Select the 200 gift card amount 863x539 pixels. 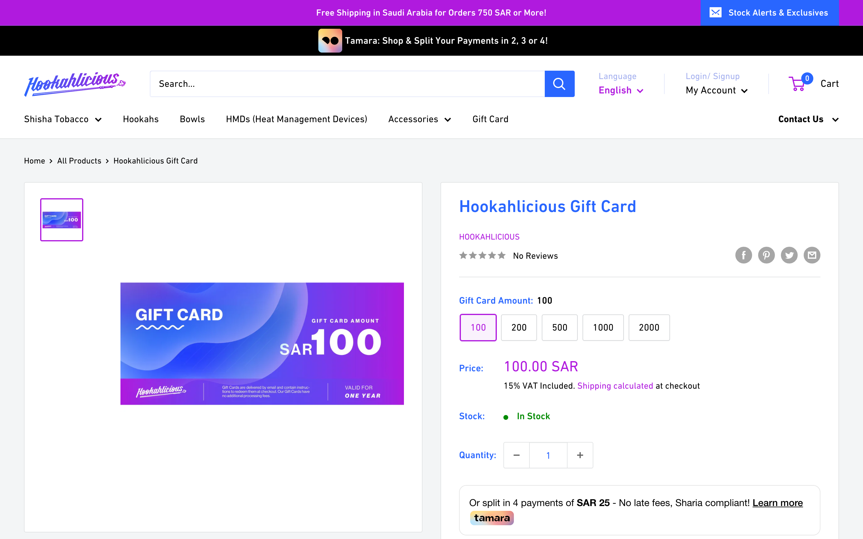point(518,327)
